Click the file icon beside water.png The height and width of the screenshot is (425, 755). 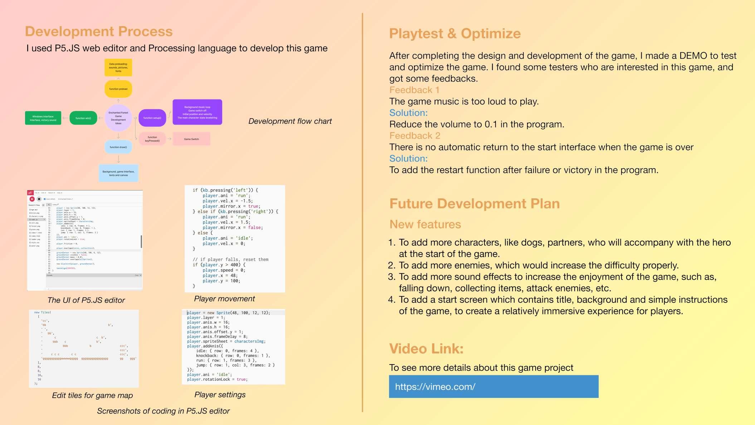(x=30, y=246)
